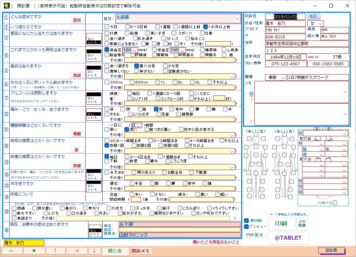
Task: Click the 閉じる button
Action: (115, 251)
